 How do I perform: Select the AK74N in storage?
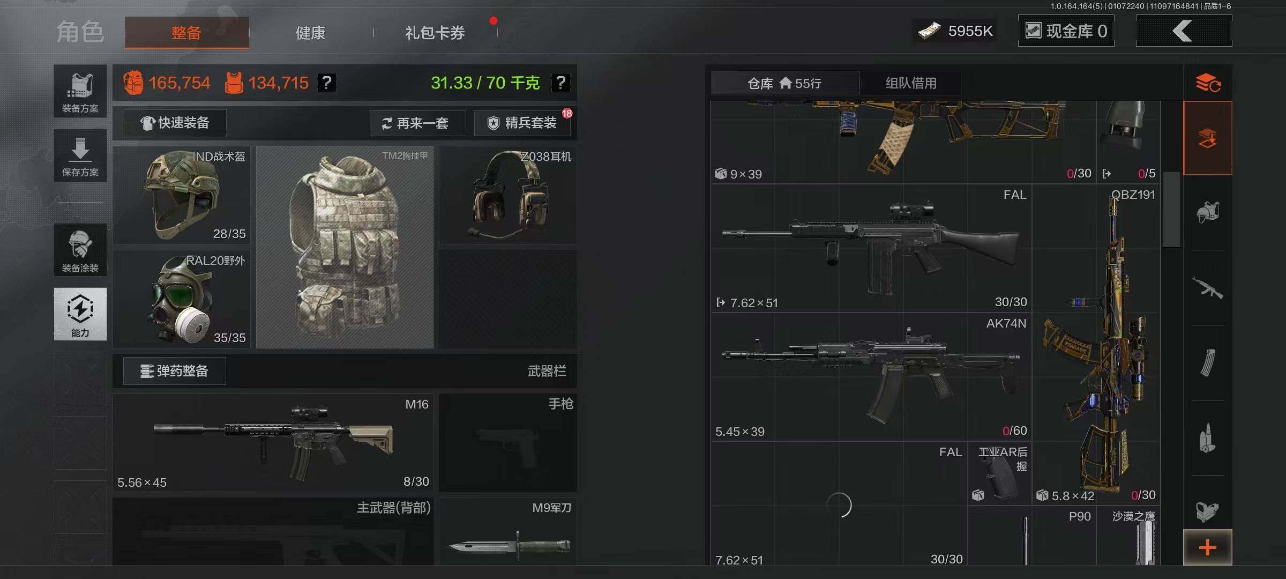coord(871,377)
